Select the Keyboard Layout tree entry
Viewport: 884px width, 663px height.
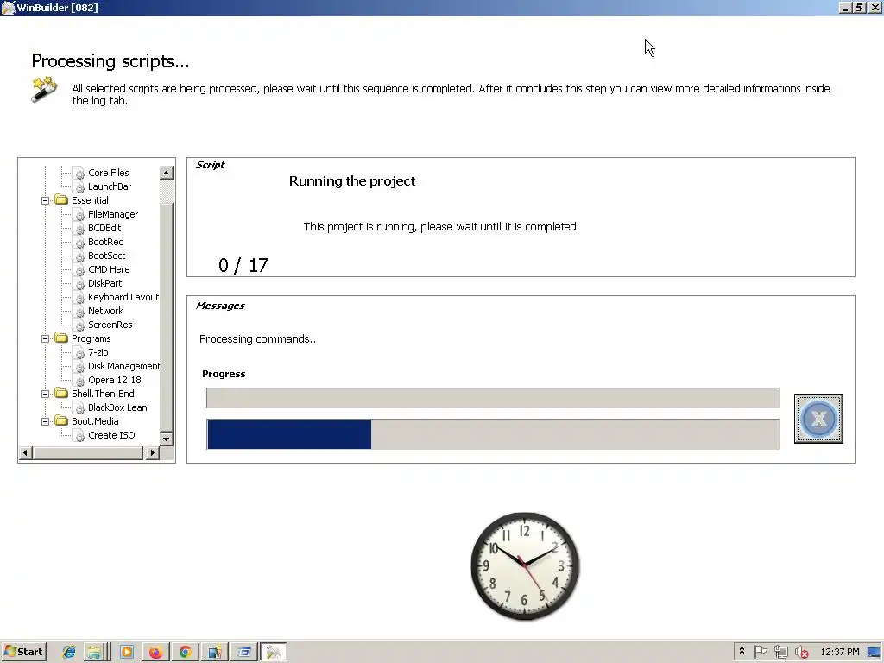click(123, 297)
